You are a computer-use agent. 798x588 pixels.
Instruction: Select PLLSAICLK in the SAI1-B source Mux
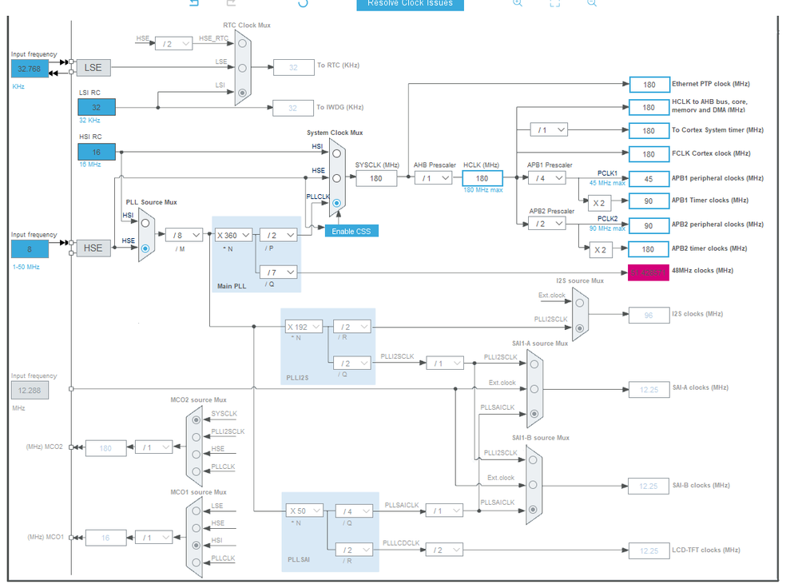click(x=533, y=510)
